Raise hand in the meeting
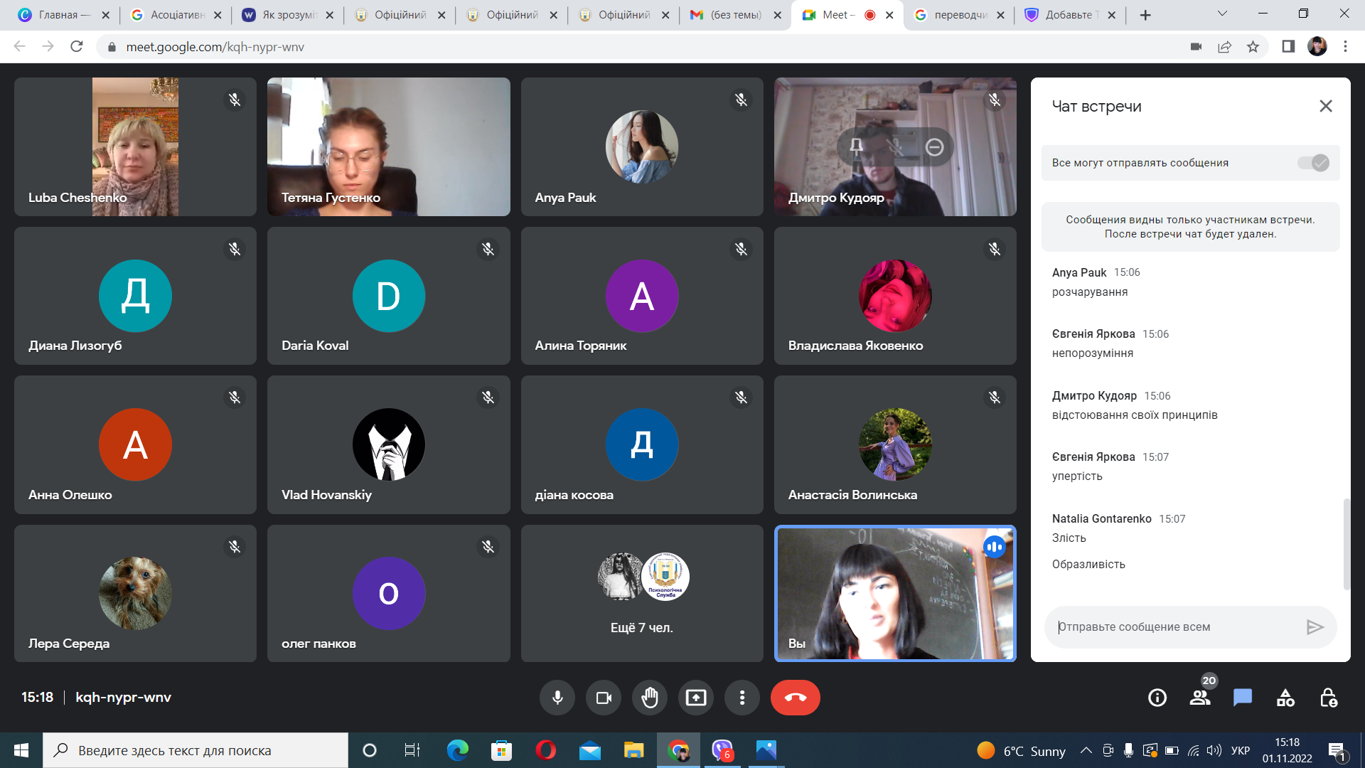The height and width of the screenshot is (768, 1365). [649, 698]
